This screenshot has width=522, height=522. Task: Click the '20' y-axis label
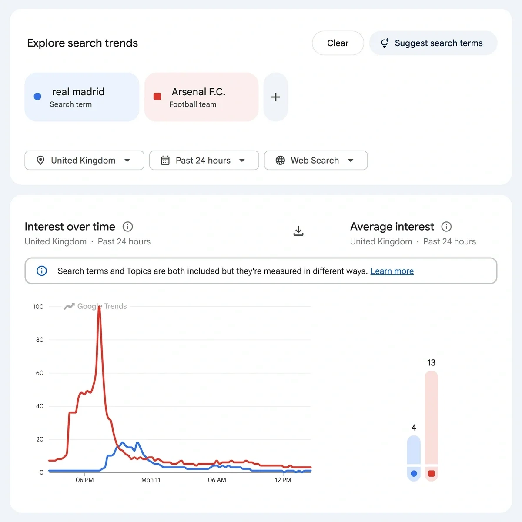[40, 439]
